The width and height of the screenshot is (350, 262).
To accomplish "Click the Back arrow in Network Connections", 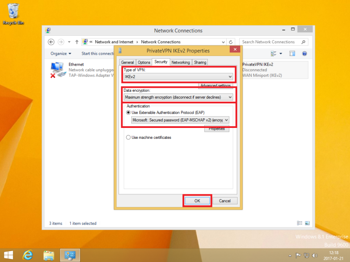I will coord(51,42).
